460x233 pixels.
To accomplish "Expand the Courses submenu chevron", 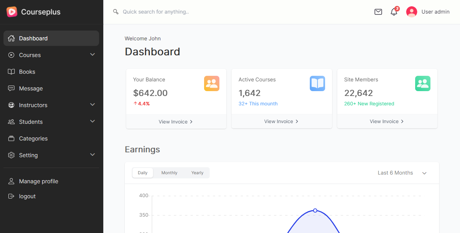I will (x=92, y=55).
